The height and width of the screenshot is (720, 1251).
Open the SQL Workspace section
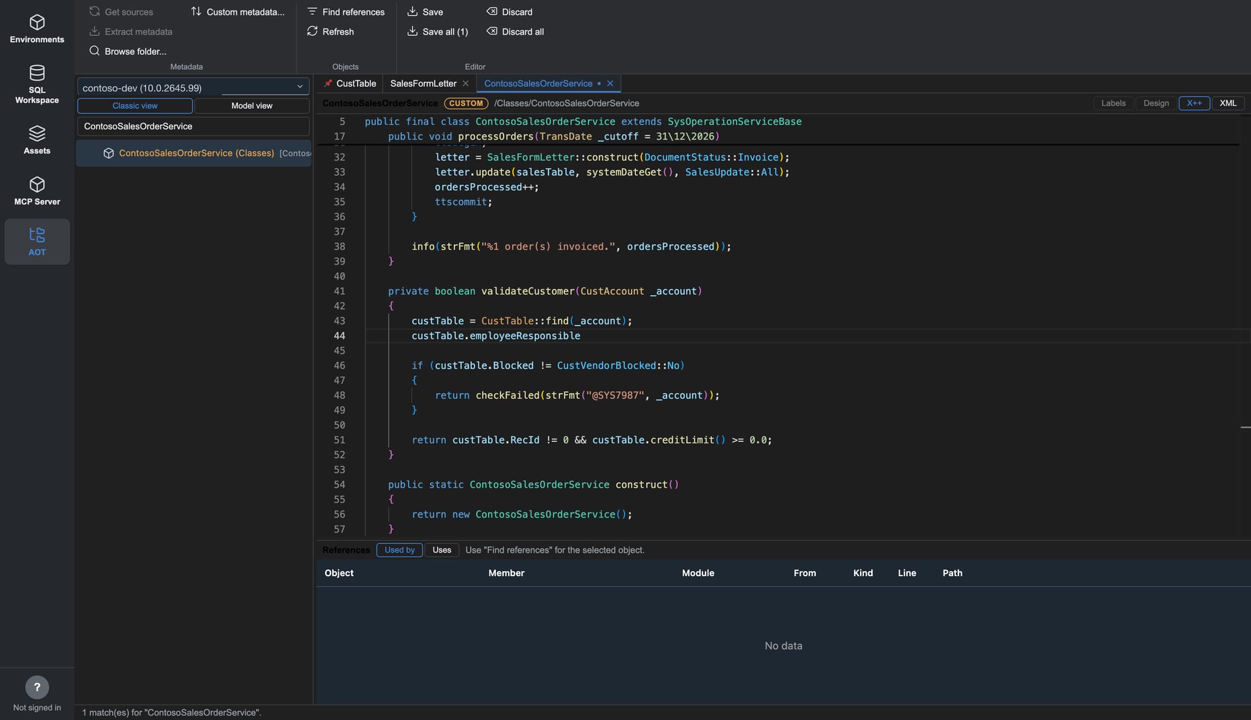(x=37, y=85)
